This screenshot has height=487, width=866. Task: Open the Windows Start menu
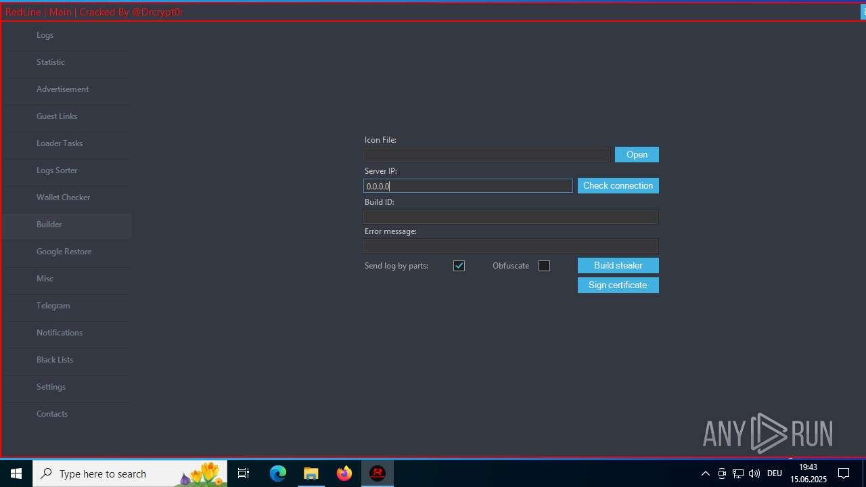coord(16,473)
